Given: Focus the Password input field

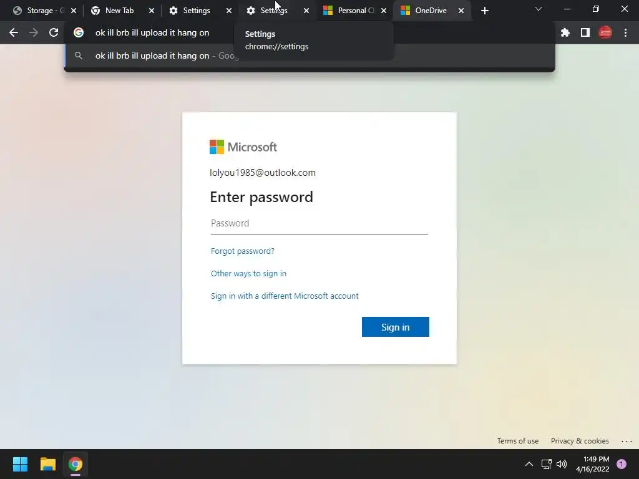Looking at the screenshot, I should (x=319, y=223).
